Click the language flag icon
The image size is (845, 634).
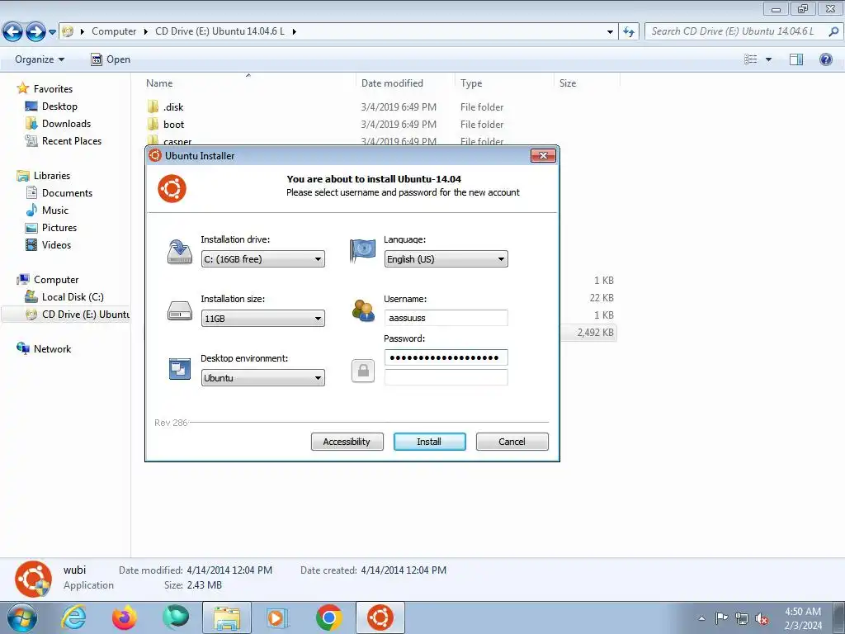pyautogui.click(x=363, y=251)
